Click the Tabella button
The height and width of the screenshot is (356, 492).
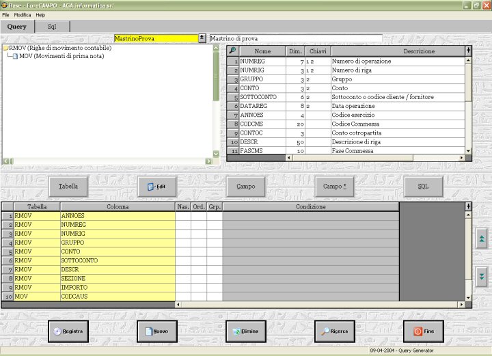[68, 186]
